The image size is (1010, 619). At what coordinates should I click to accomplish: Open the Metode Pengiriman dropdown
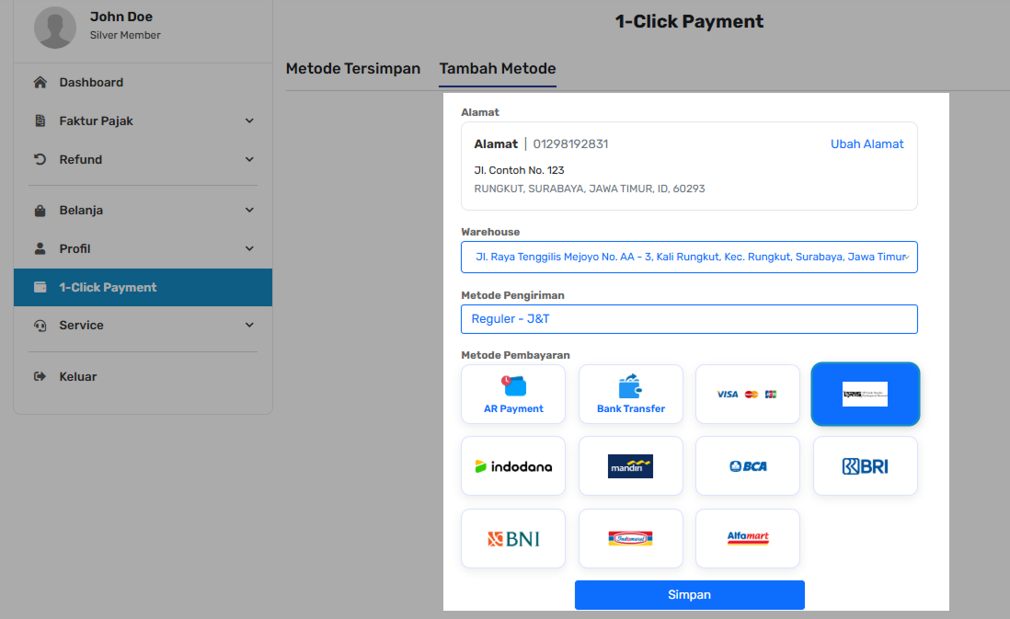pyautogui.click(x=689, y=319)
